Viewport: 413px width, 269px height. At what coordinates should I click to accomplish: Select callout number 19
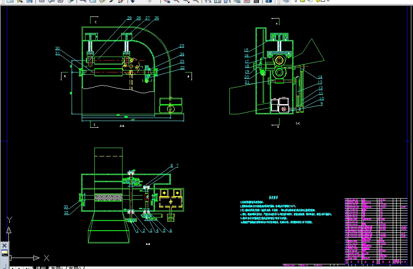(x=247, y=72)
